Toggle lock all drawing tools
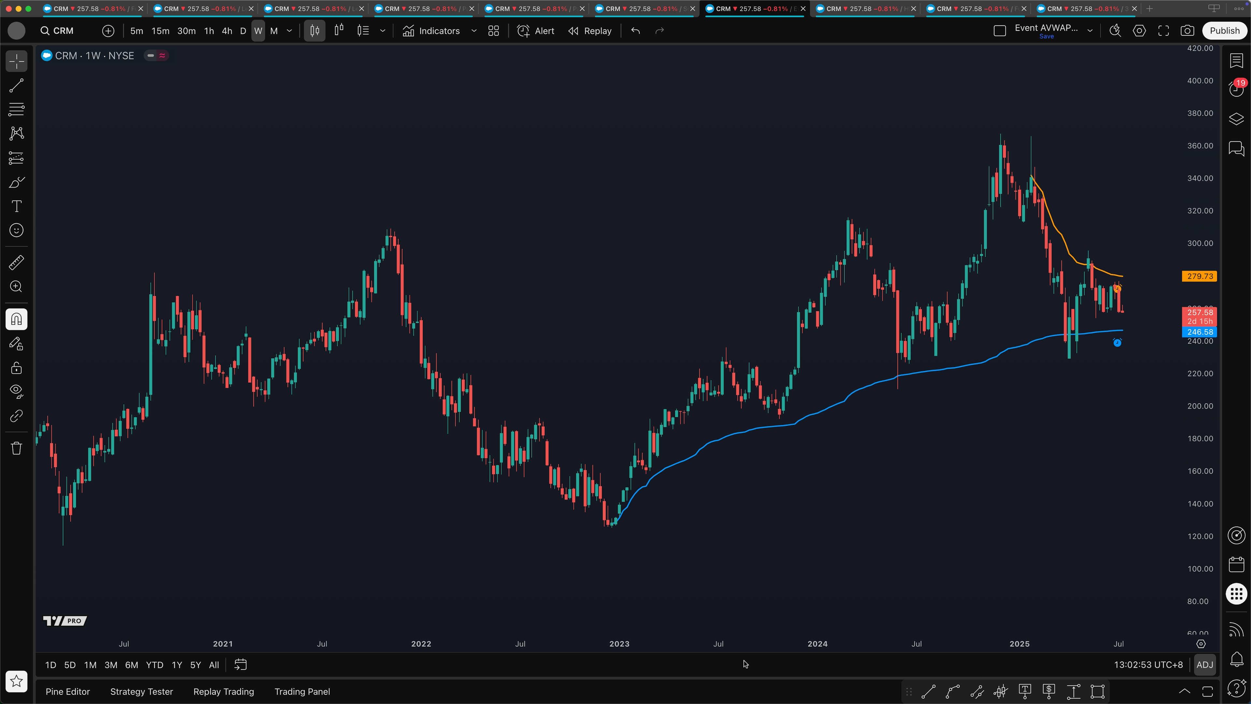This screenshot has height=704, width=1251. 17,368
